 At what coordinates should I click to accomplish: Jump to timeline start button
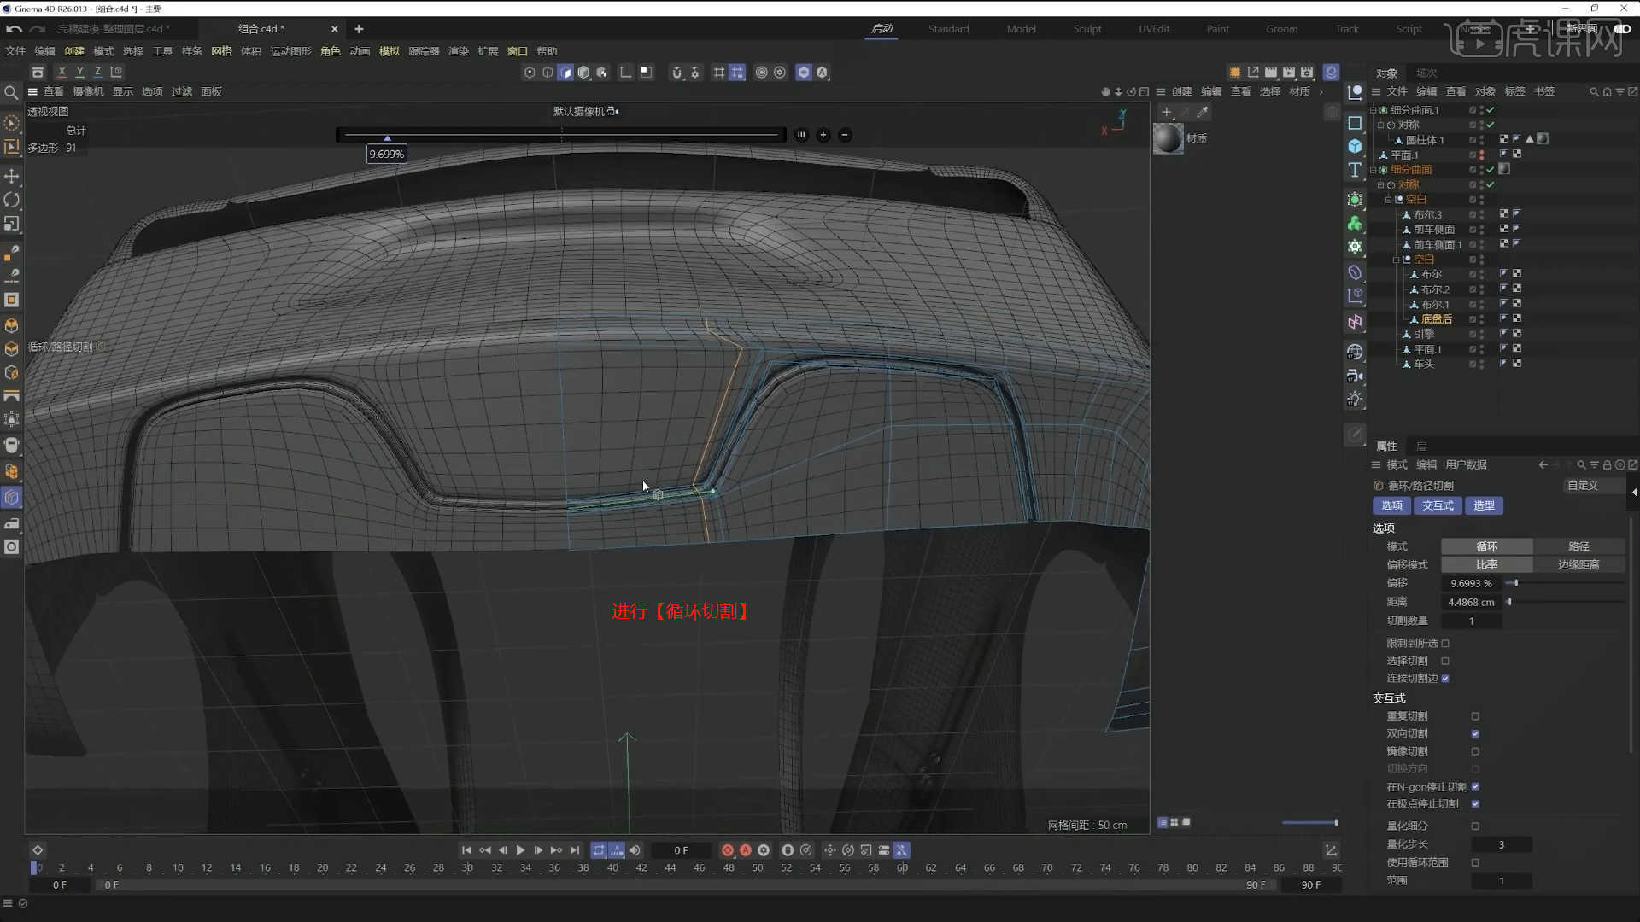466,850
